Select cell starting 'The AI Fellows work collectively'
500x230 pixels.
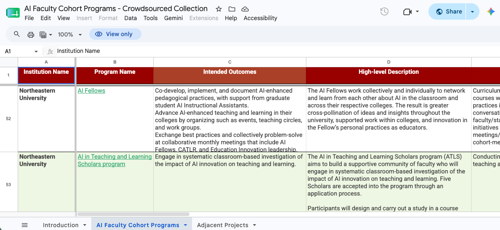[389, 119]
